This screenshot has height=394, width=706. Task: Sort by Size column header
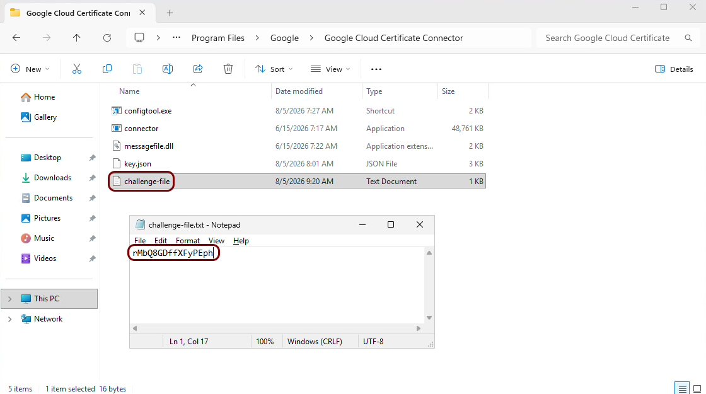[x=448, y=91]
